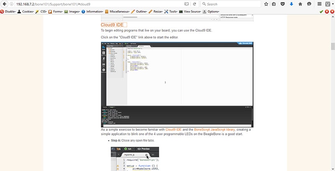Reload the page with the refresh icon
This screenshot has width=335, height=171.
(194, 4)
